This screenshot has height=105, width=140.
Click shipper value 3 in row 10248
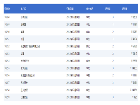[113, 17]
